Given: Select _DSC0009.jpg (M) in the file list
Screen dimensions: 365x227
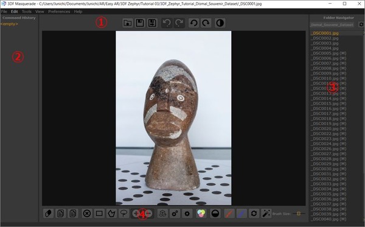Looking at the screenshot, I should click(328, 74).
